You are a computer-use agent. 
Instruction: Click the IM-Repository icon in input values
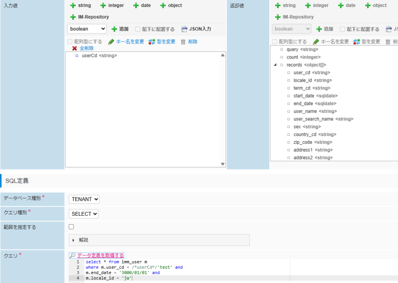(73, 17)
